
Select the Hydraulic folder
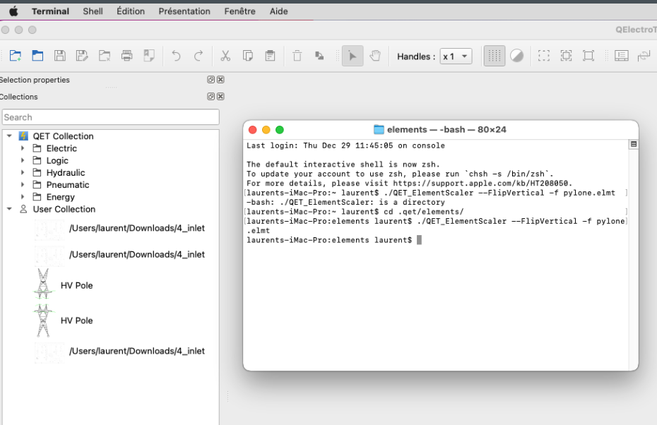point(66,172)
